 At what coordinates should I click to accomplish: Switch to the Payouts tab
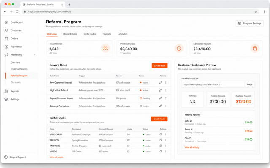click(x=107, y=34)
